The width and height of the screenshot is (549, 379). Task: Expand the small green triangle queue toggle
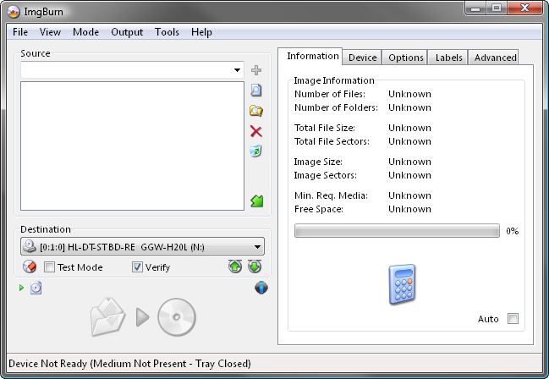click(21, 288)
